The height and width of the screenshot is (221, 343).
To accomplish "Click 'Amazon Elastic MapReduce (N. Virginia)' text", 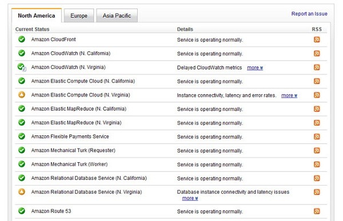I will 77,123.
